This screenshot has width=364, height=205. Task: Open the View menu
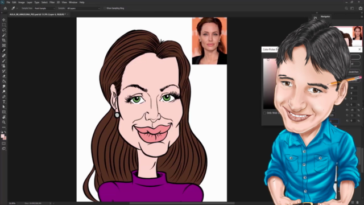pyautogui.click(x=64, y=2)
